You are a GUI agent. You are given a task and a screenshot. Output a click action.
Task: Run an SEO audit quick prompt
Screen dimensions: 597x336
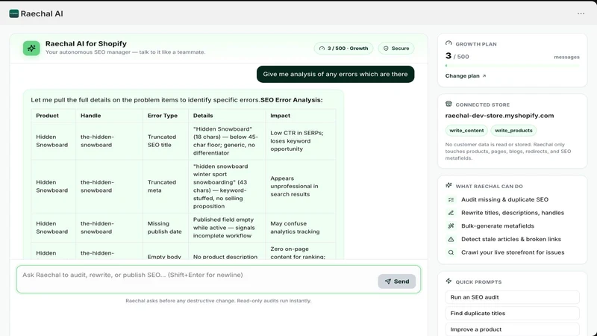coord(512,297)
